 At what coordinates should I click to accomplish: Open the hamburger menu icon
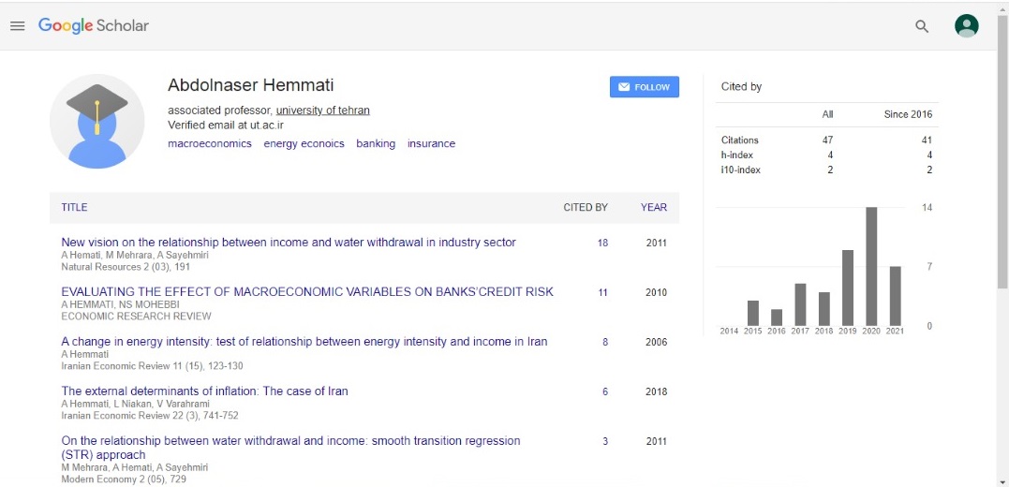pos(17,26)
